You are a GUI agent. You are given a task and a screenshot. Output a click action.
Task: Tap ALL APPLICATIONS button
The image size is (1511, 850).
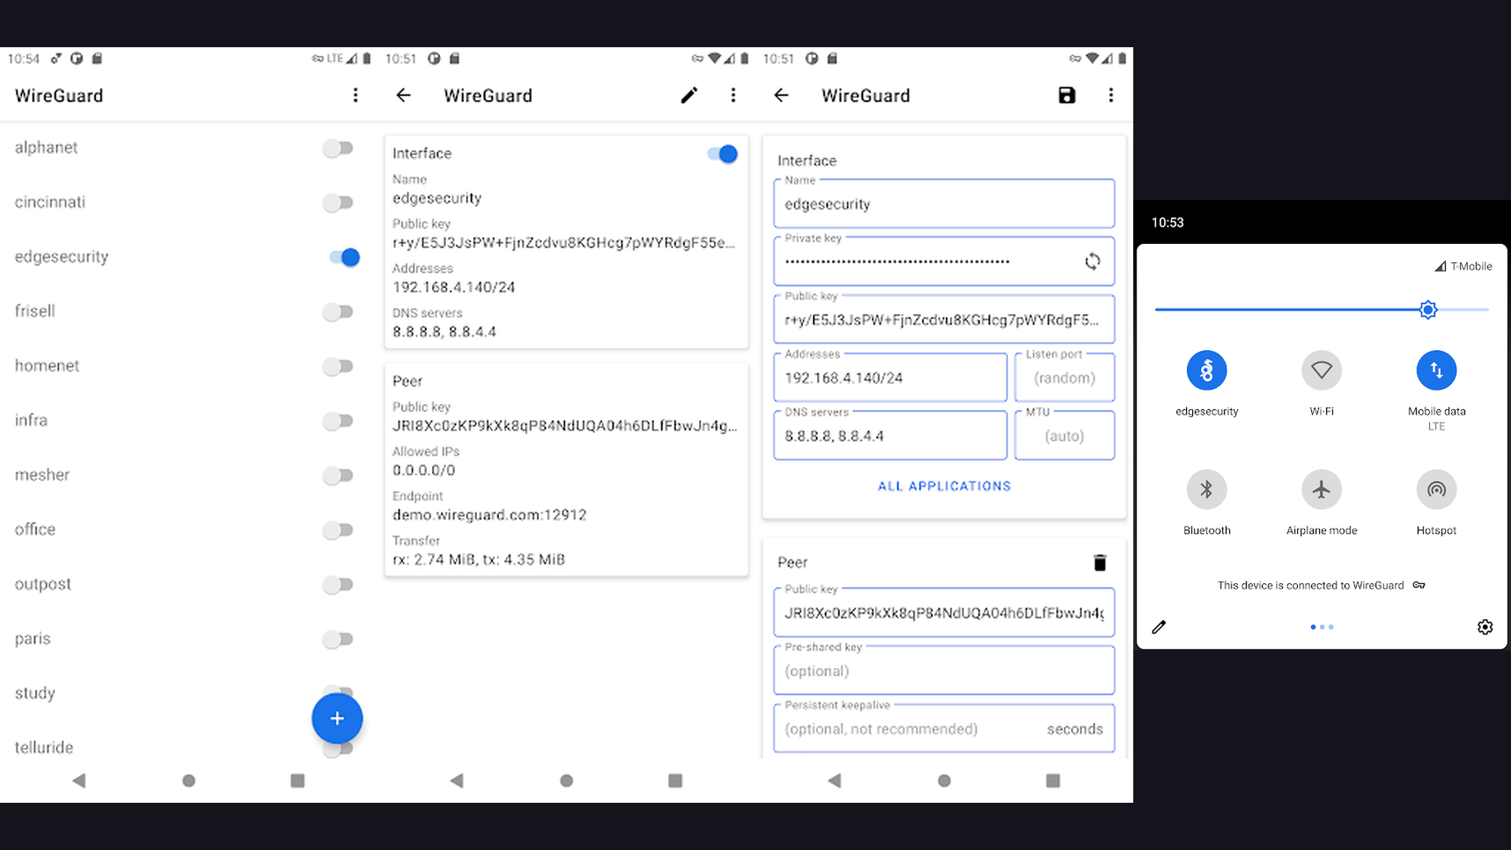944,486
